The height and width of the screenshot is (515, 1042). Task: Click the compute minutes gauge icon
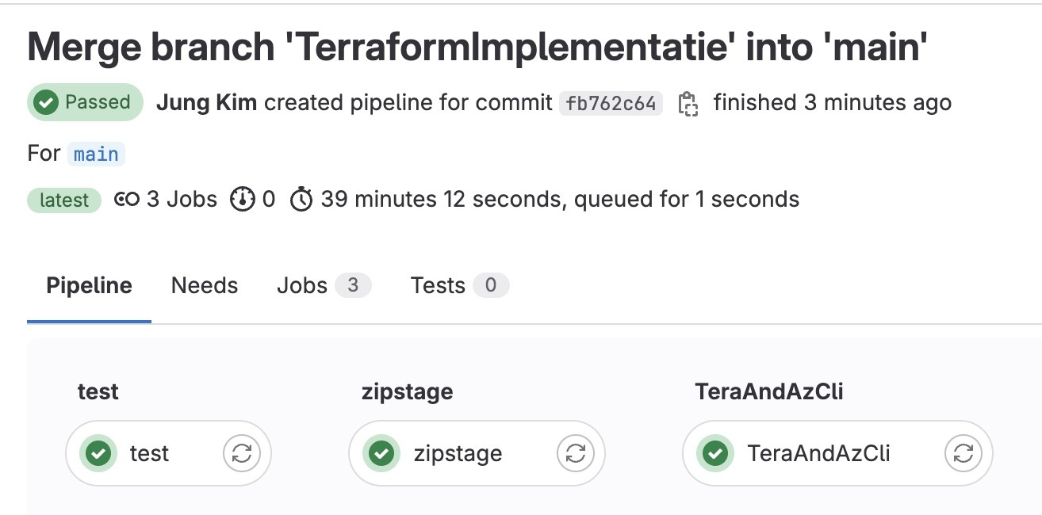[242, 200]
